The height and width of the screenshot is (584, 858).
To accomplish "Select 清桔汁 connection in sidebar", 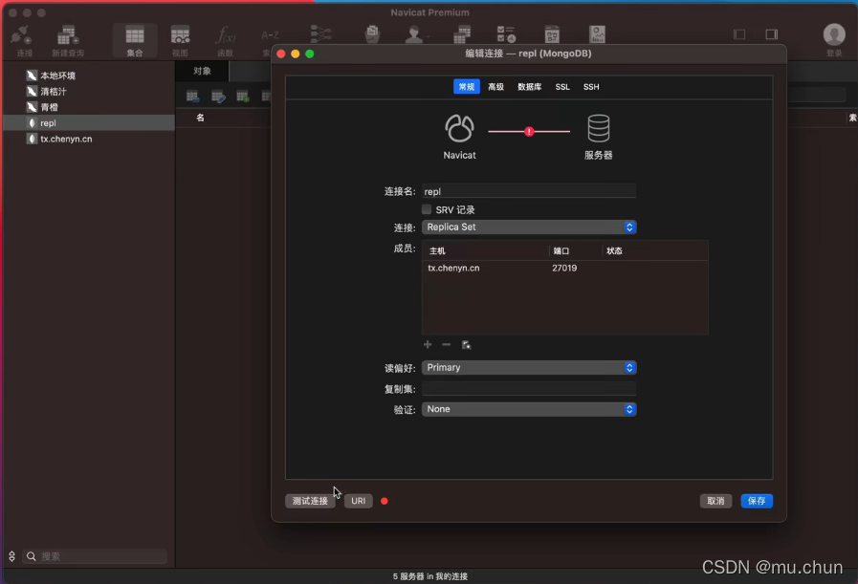I will (x=89, y=92).
